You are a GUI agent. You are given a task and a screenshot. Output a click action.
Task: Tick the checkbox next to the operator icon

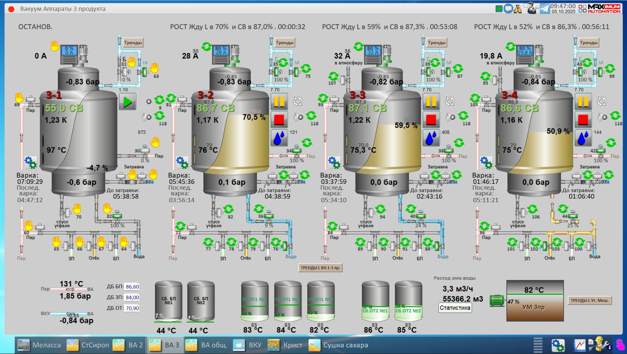(526, 5)
